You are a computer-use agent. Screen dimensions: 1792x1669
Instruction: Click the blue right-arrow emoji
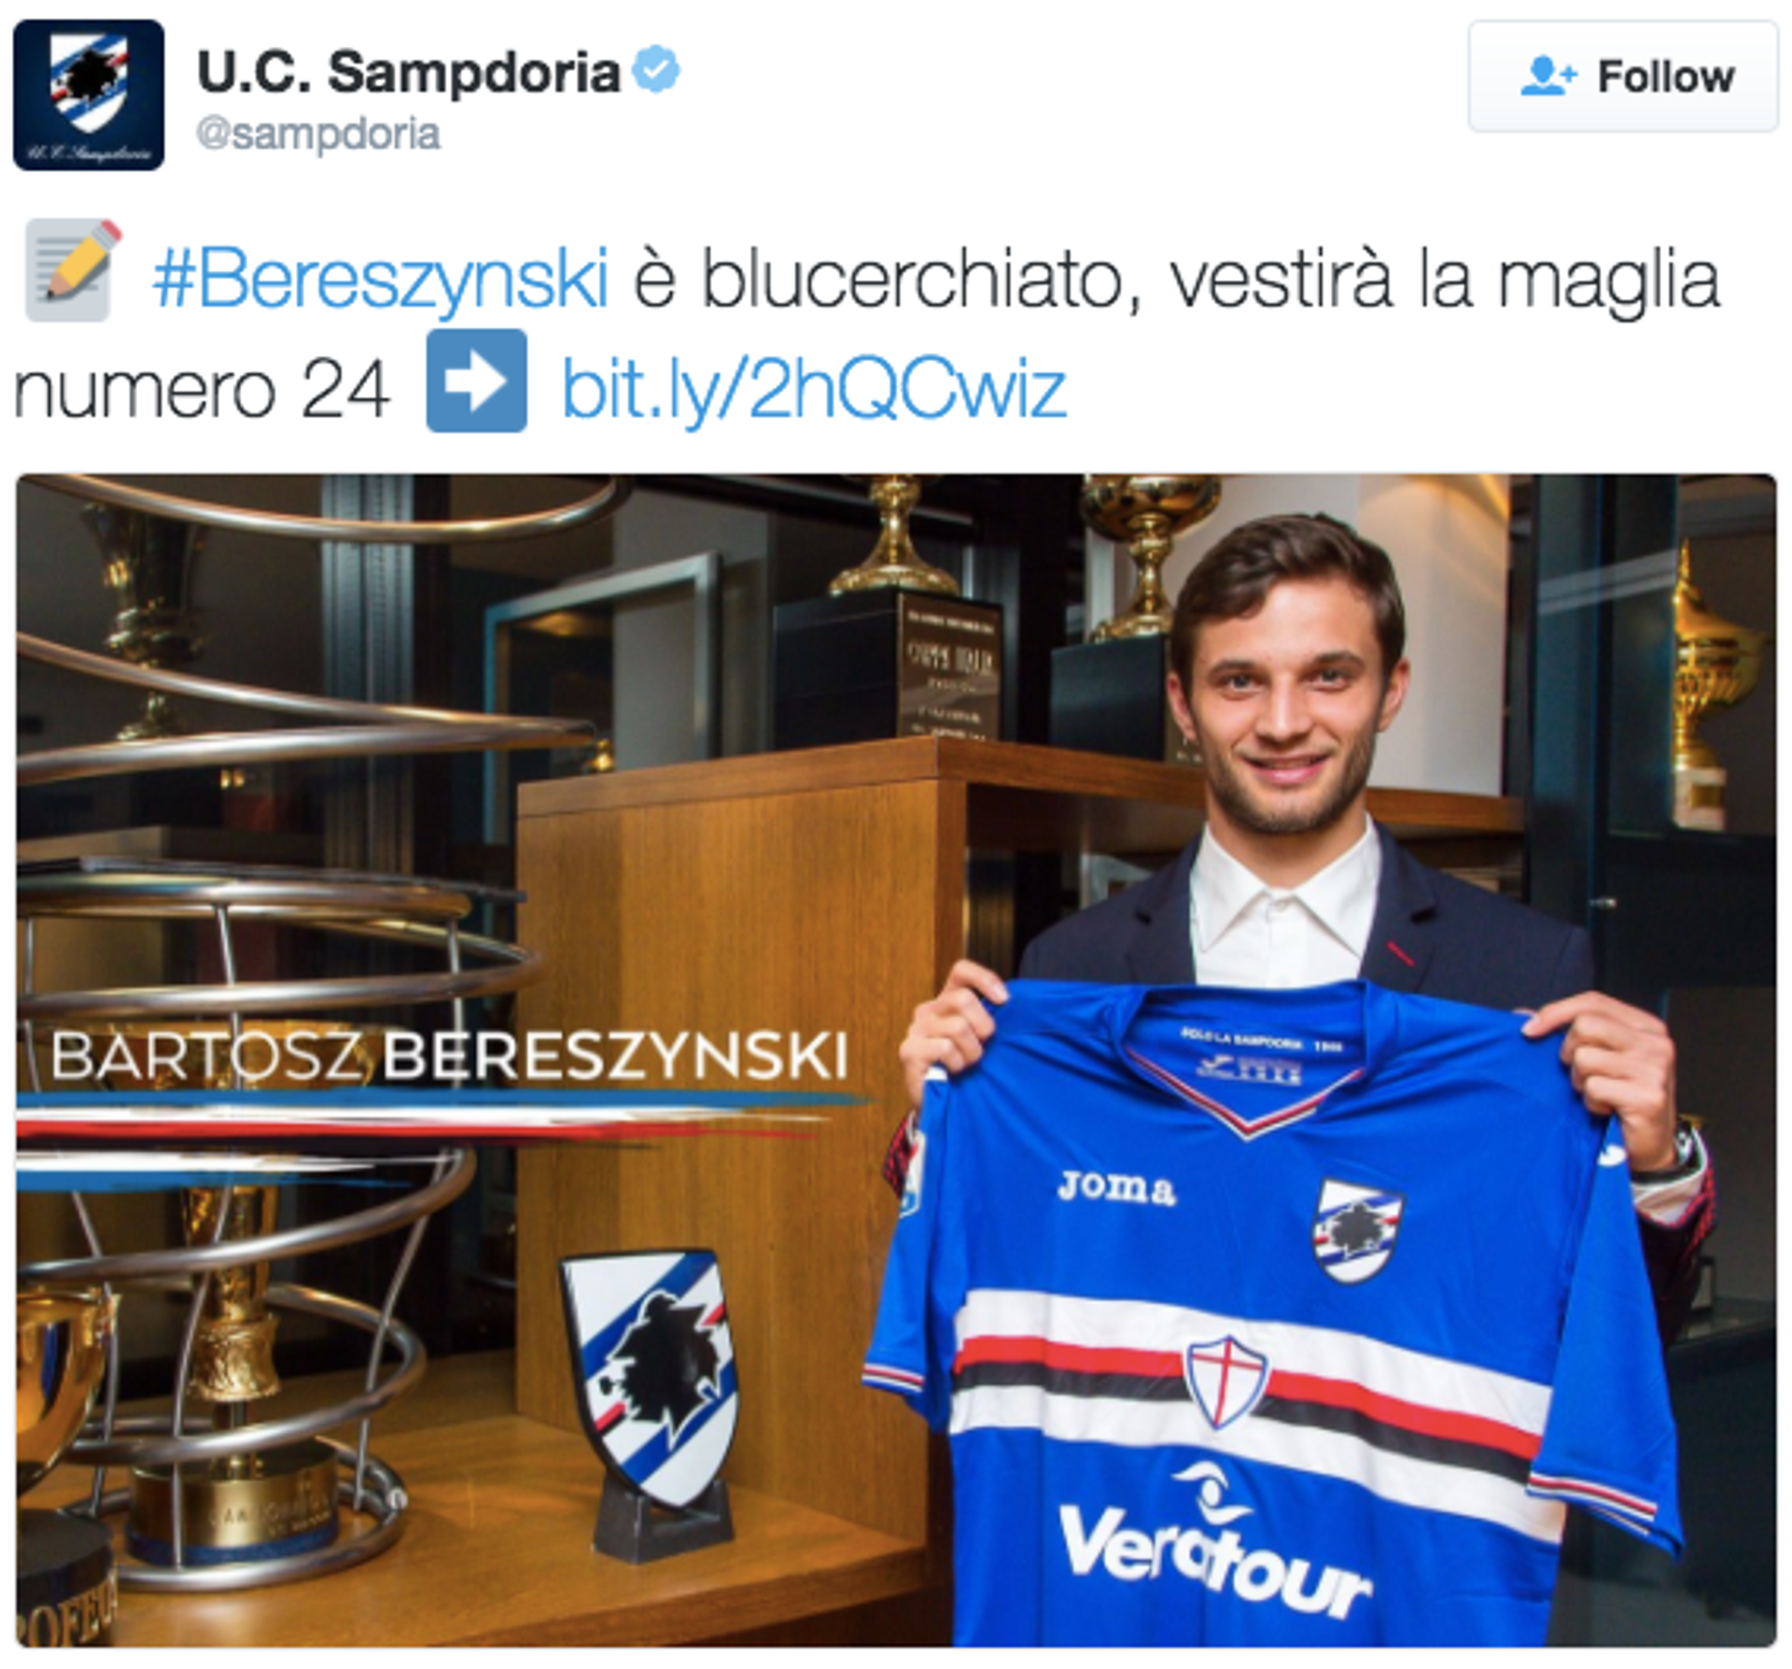click(x=477, y=381)
